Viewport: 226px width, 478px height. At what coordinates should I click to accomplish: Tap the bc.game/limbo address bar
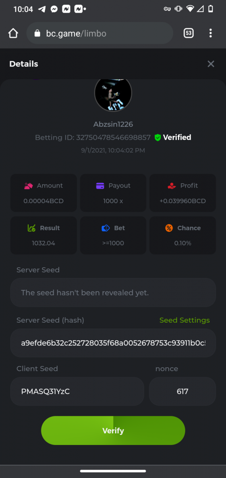tap(100, 33)
